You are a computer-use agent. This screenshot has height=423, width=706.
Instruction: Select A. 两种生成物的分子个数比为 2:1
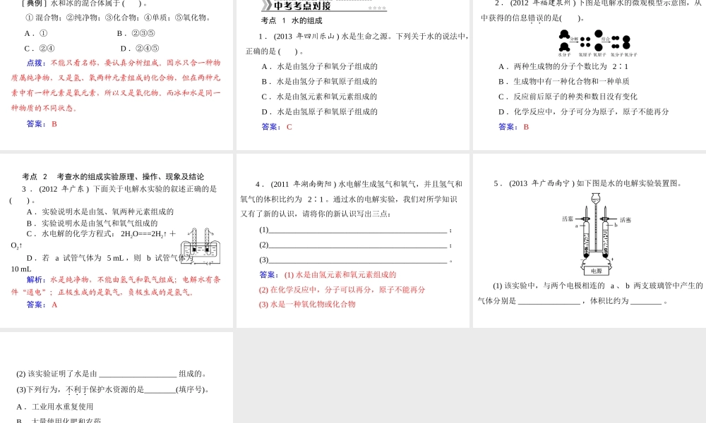click(x=563, y=66)
